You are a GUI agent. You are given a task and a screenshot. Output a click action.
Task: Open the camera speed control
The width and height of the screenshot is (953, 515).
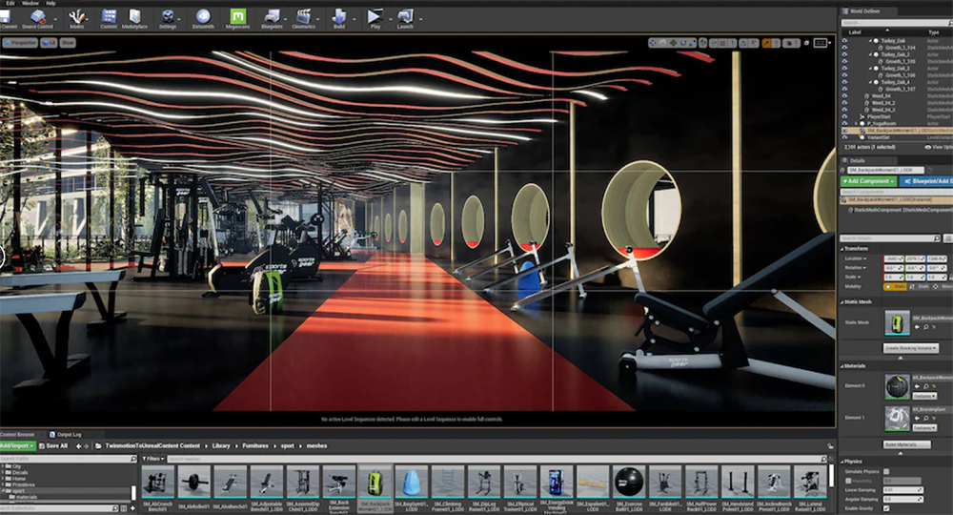click(791, 43)
